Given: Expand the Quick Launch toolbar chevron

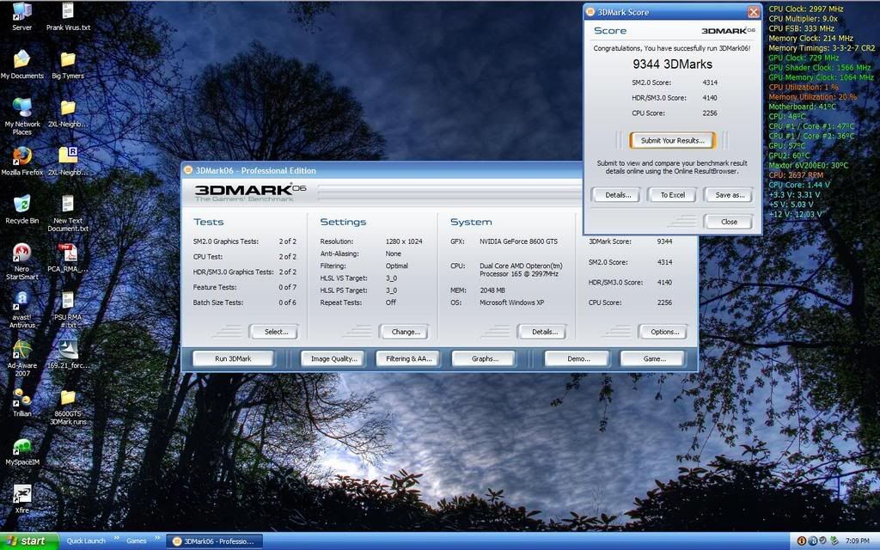Looking at the screenshot, I should [x=117, y=540].
